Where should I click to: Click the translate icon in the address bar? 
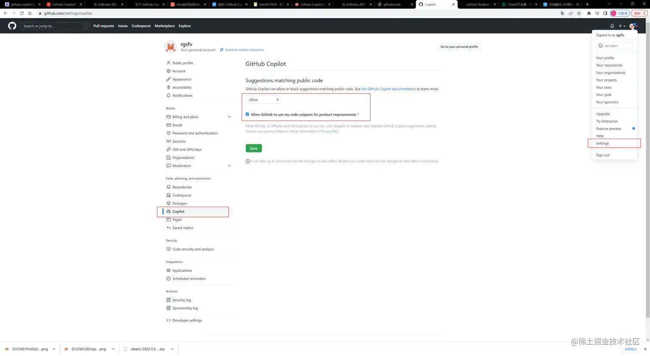[563, 13]
